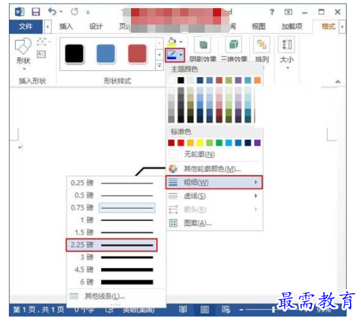Pick yellow standard color swatch
The height and width of the screenshot is (322, 361).
tap(200, 143)
